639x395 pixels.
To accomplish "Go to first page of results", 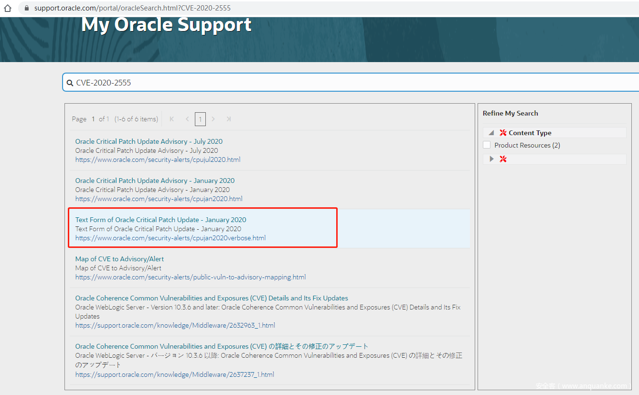I will click(172, 119).
